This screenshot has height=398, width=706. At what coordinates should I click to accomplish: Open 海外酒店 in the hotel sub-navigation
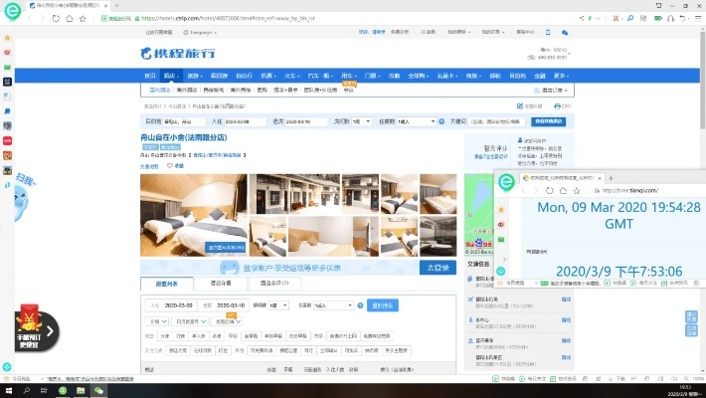pos(186,91)
